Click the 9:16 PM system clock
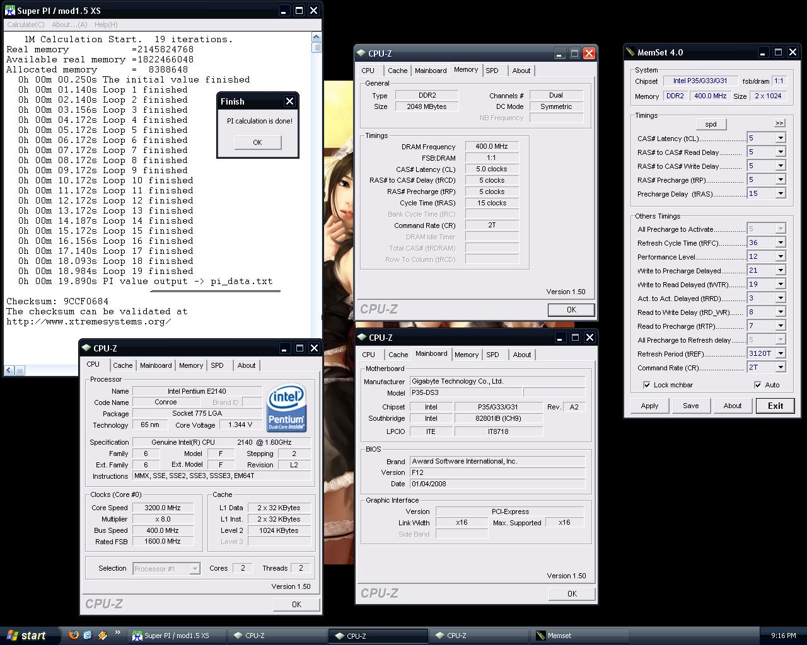This screenshot has height=645, width=807. pos(783,636)
